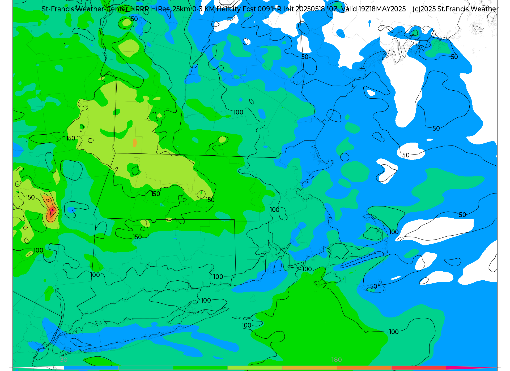Click the yellow-green color bar segment
The height and width of the screenshot is (371, 510).
pyautogui.click(x=255, y=368)
